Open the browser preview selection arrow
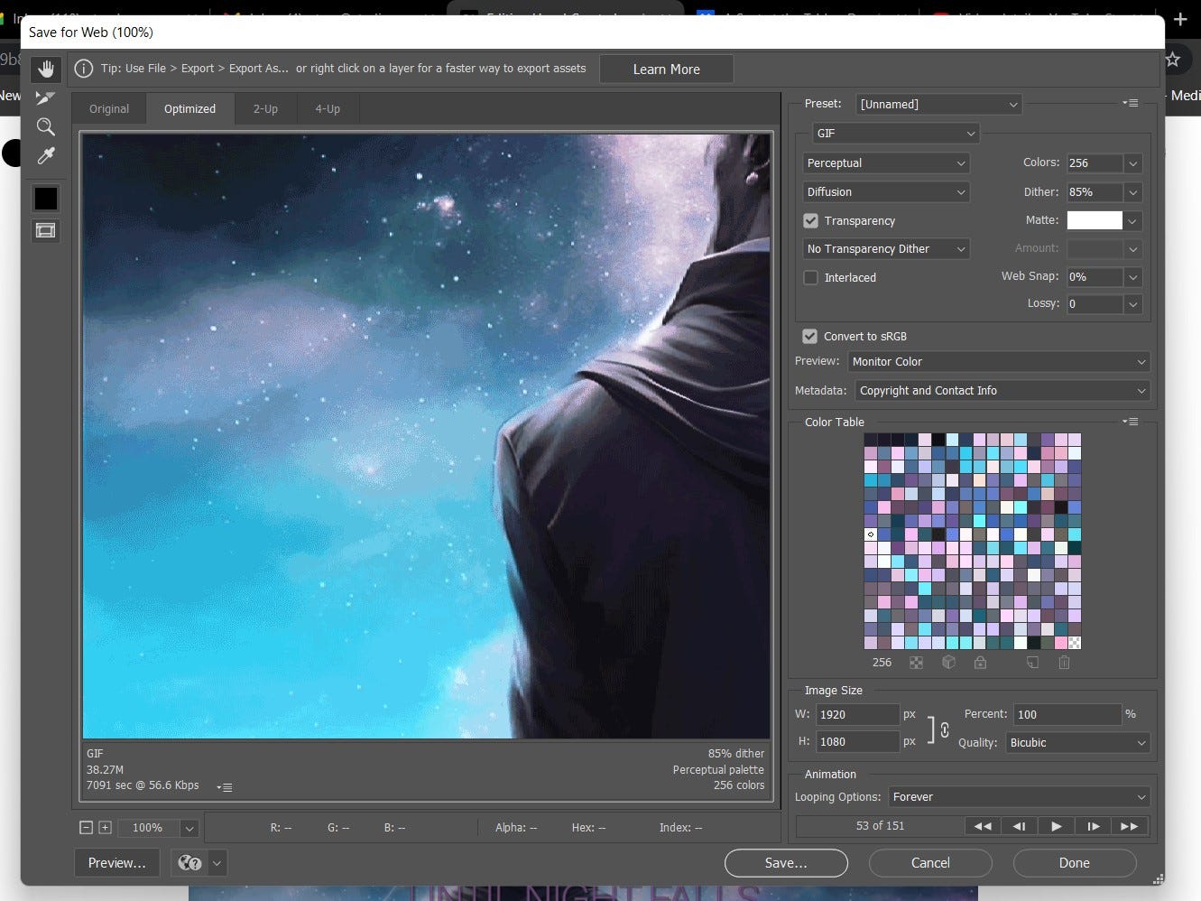 pos(217,863)
